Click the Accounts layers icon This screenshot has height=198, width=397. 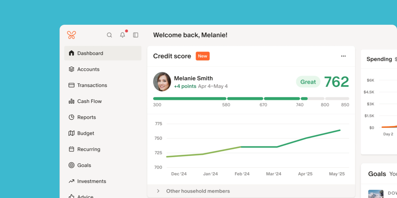(x=71, y=69)
